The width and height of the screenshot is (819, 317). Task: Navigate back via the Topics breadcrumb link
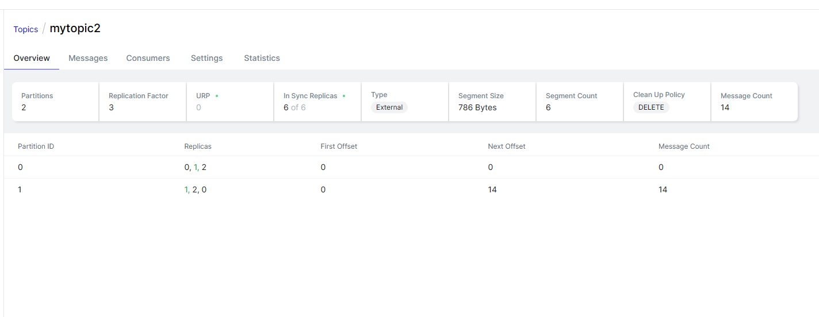click(x=26, y=29)
